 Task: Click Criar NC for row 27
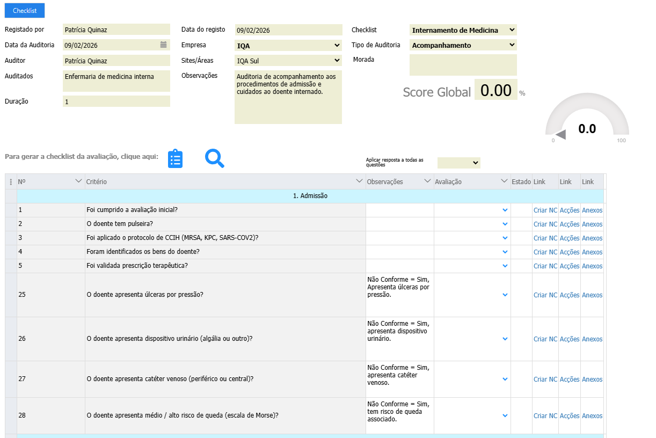pyautogui.click(x=545, y=379)
